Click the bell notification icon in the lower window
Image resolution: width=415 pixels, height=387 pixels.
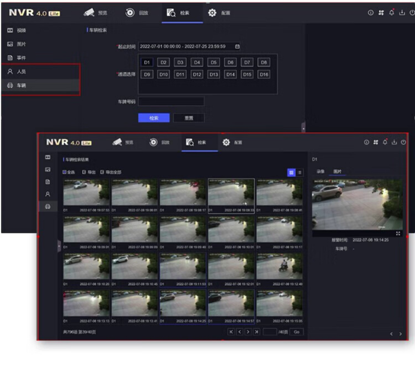tap(385, 142)
